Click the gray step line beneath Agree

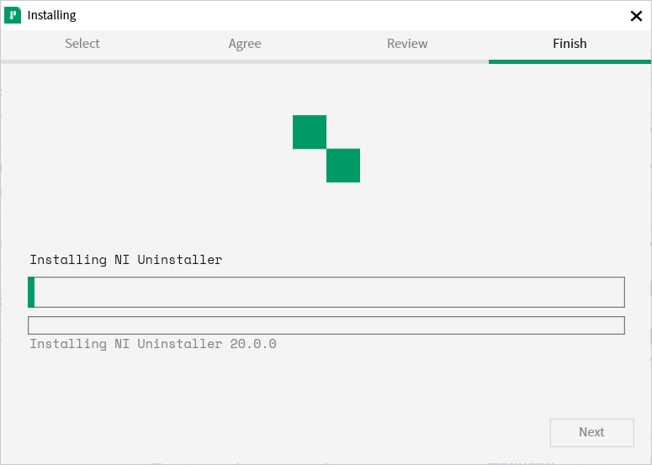pyautogui.click(x=245, y=62)
